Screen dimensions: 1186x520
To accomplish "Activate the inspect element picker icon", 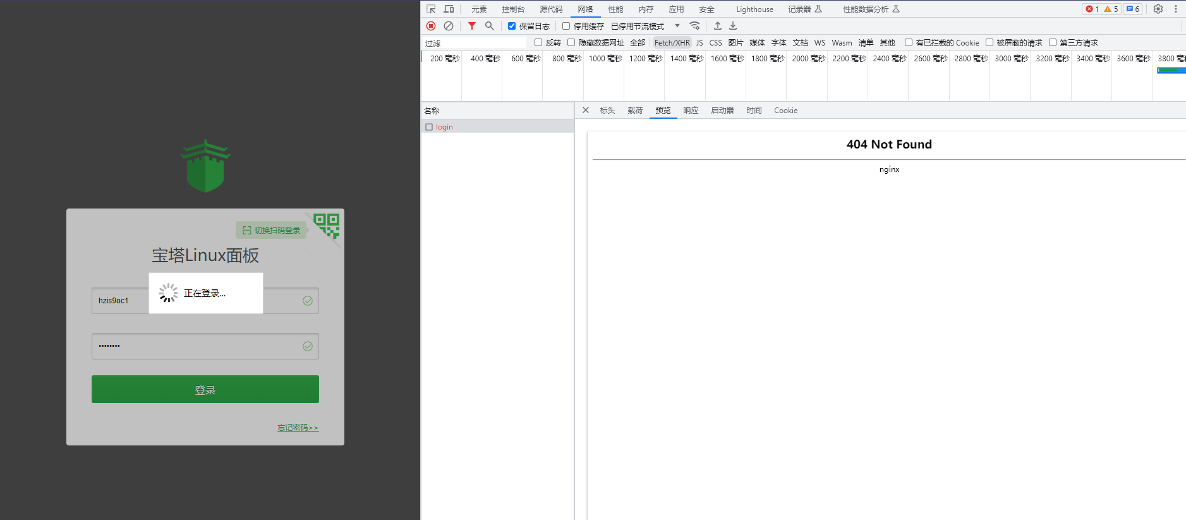I will pyautogui.click(x=431, y=9).
